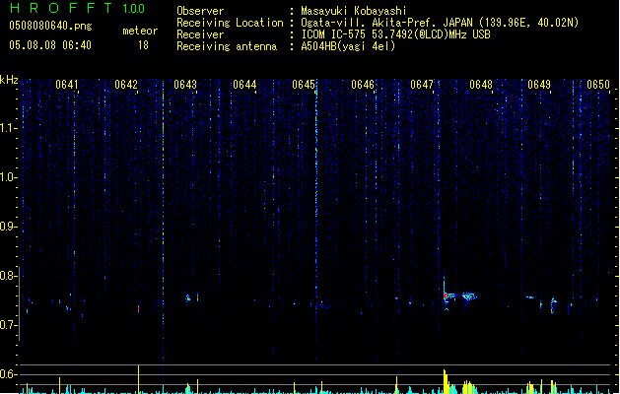Screen dimensions: 620x394
Task: Click the Receiver field label
Action: pos(200,34)
